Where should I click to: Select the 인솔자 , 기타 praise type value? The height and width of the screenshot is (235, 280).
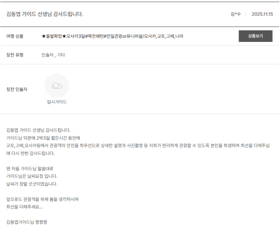[x=53, y=55]
